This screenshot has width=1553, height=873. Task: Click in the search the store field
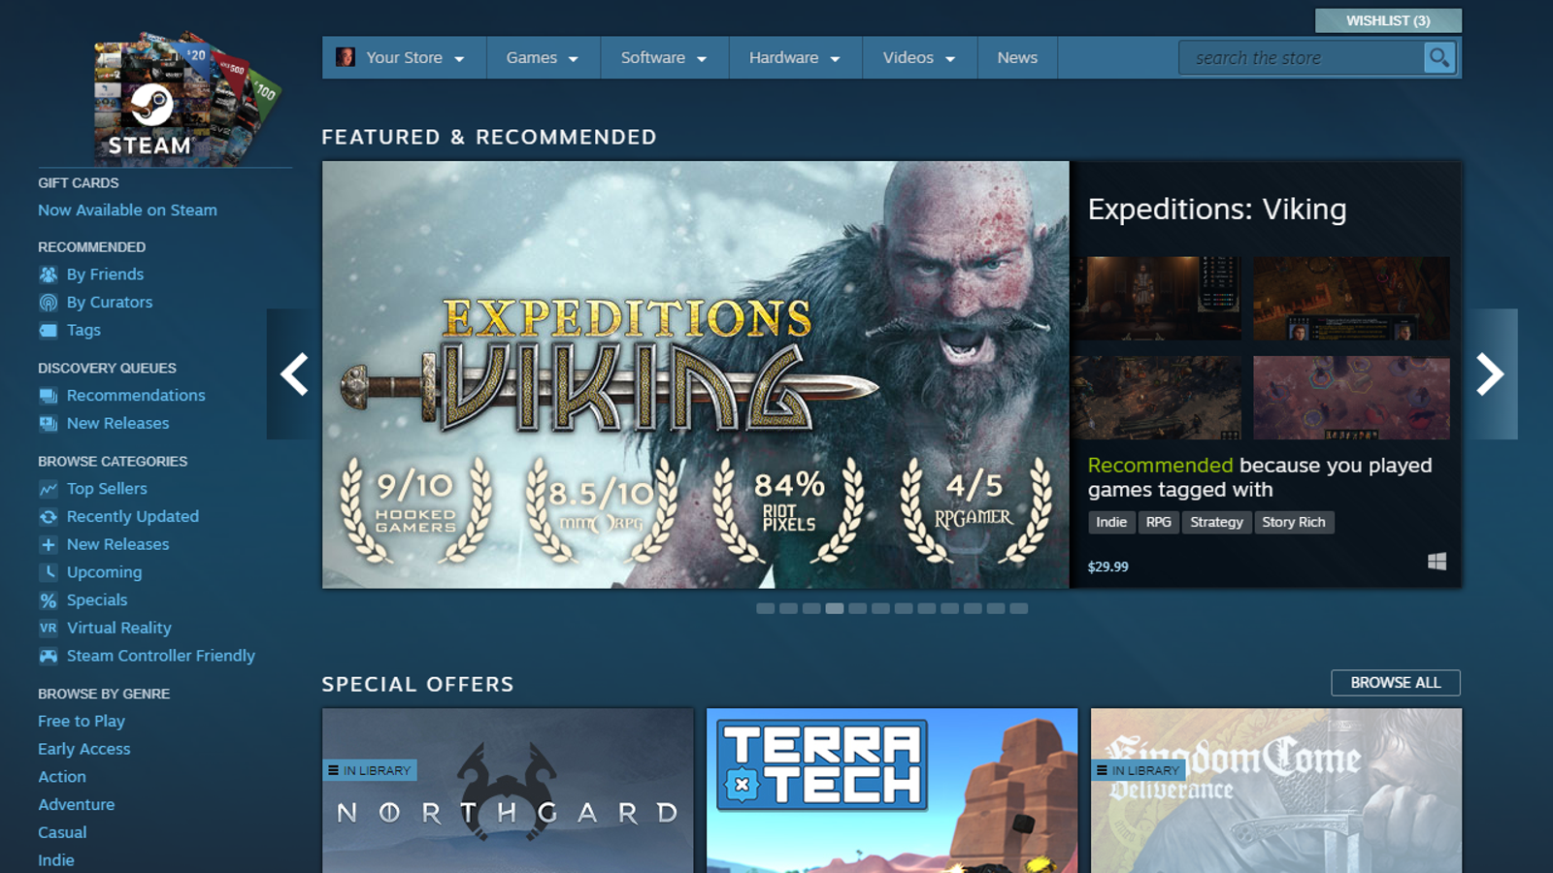pos(1301,58)
